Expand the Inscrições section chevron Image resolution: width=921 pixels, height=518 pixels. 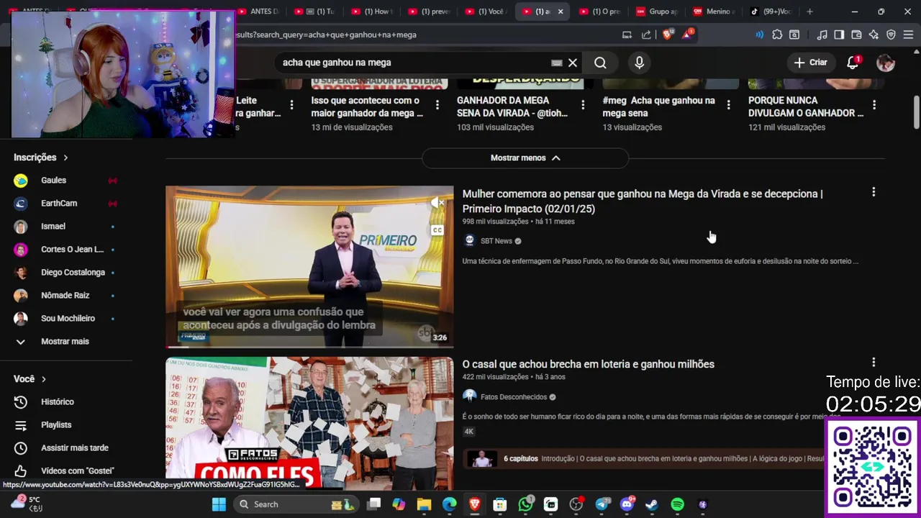pyautogui.click(x=65, y=157)
